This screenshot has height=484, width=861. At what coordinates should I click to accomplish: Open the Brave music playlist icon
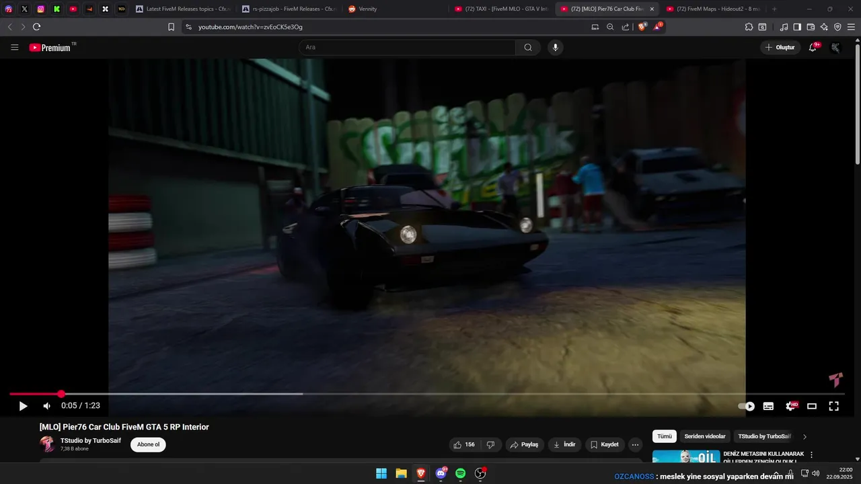coord(784,27)
